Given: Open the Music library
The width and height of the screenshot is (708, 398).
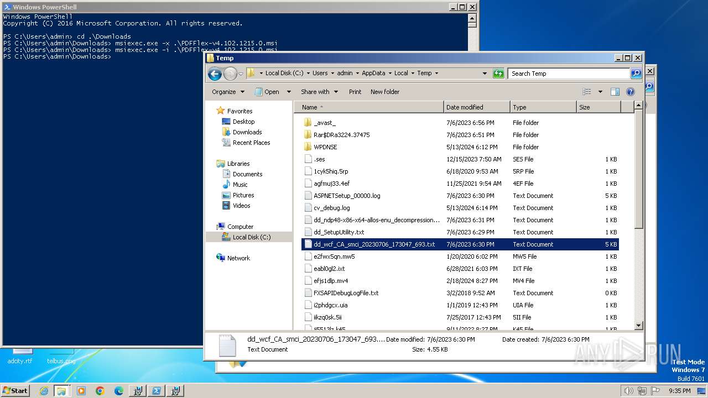Looking at the screenshot, I should (240, 185).
